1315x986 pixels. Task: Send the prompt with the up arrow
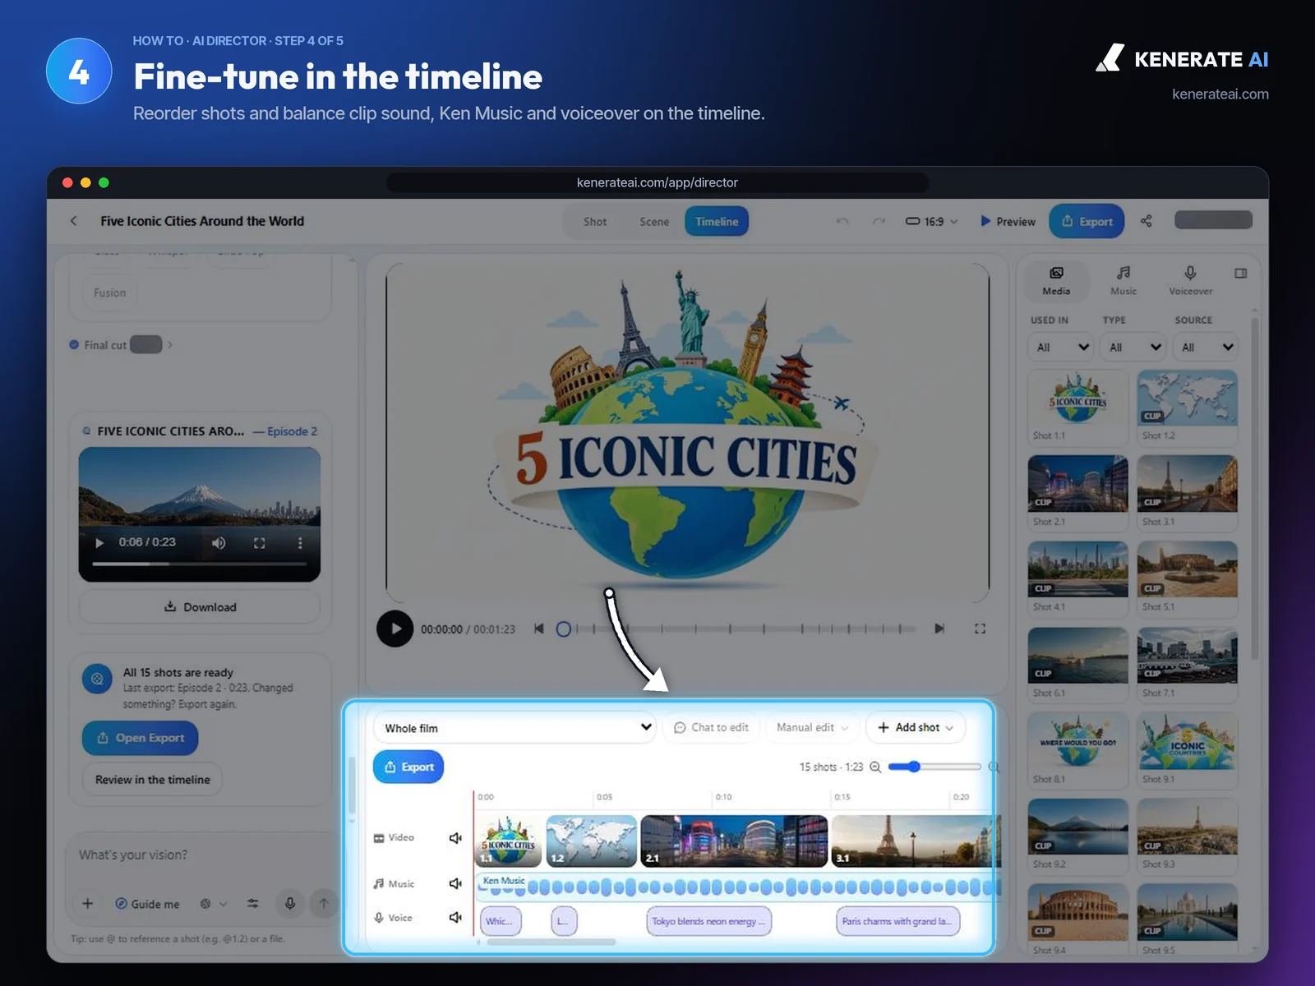(324, 904)
